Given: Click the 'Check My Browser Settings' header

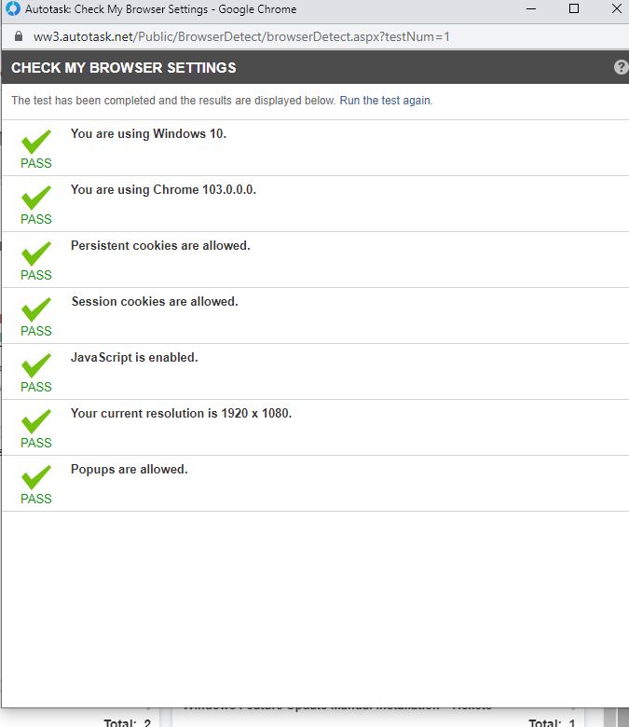Looking at the screenshot, I should coord(124,68).
